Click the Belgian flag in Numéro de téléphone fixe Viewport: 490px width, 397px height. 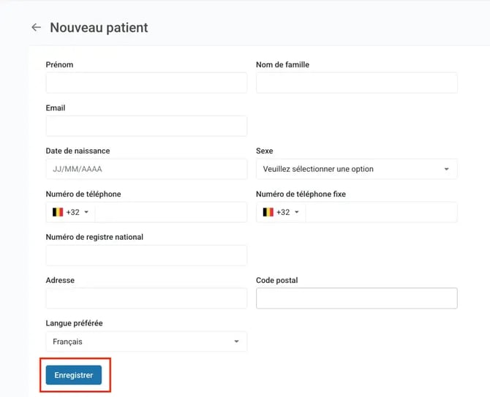268,212
